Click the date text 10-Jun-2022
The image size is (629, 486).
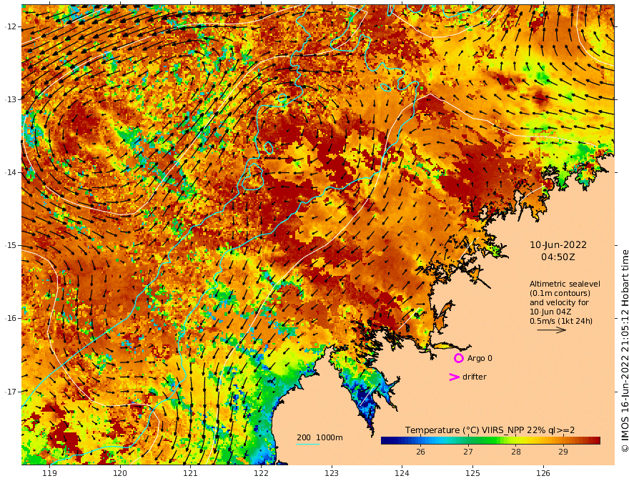coord(558,245)
